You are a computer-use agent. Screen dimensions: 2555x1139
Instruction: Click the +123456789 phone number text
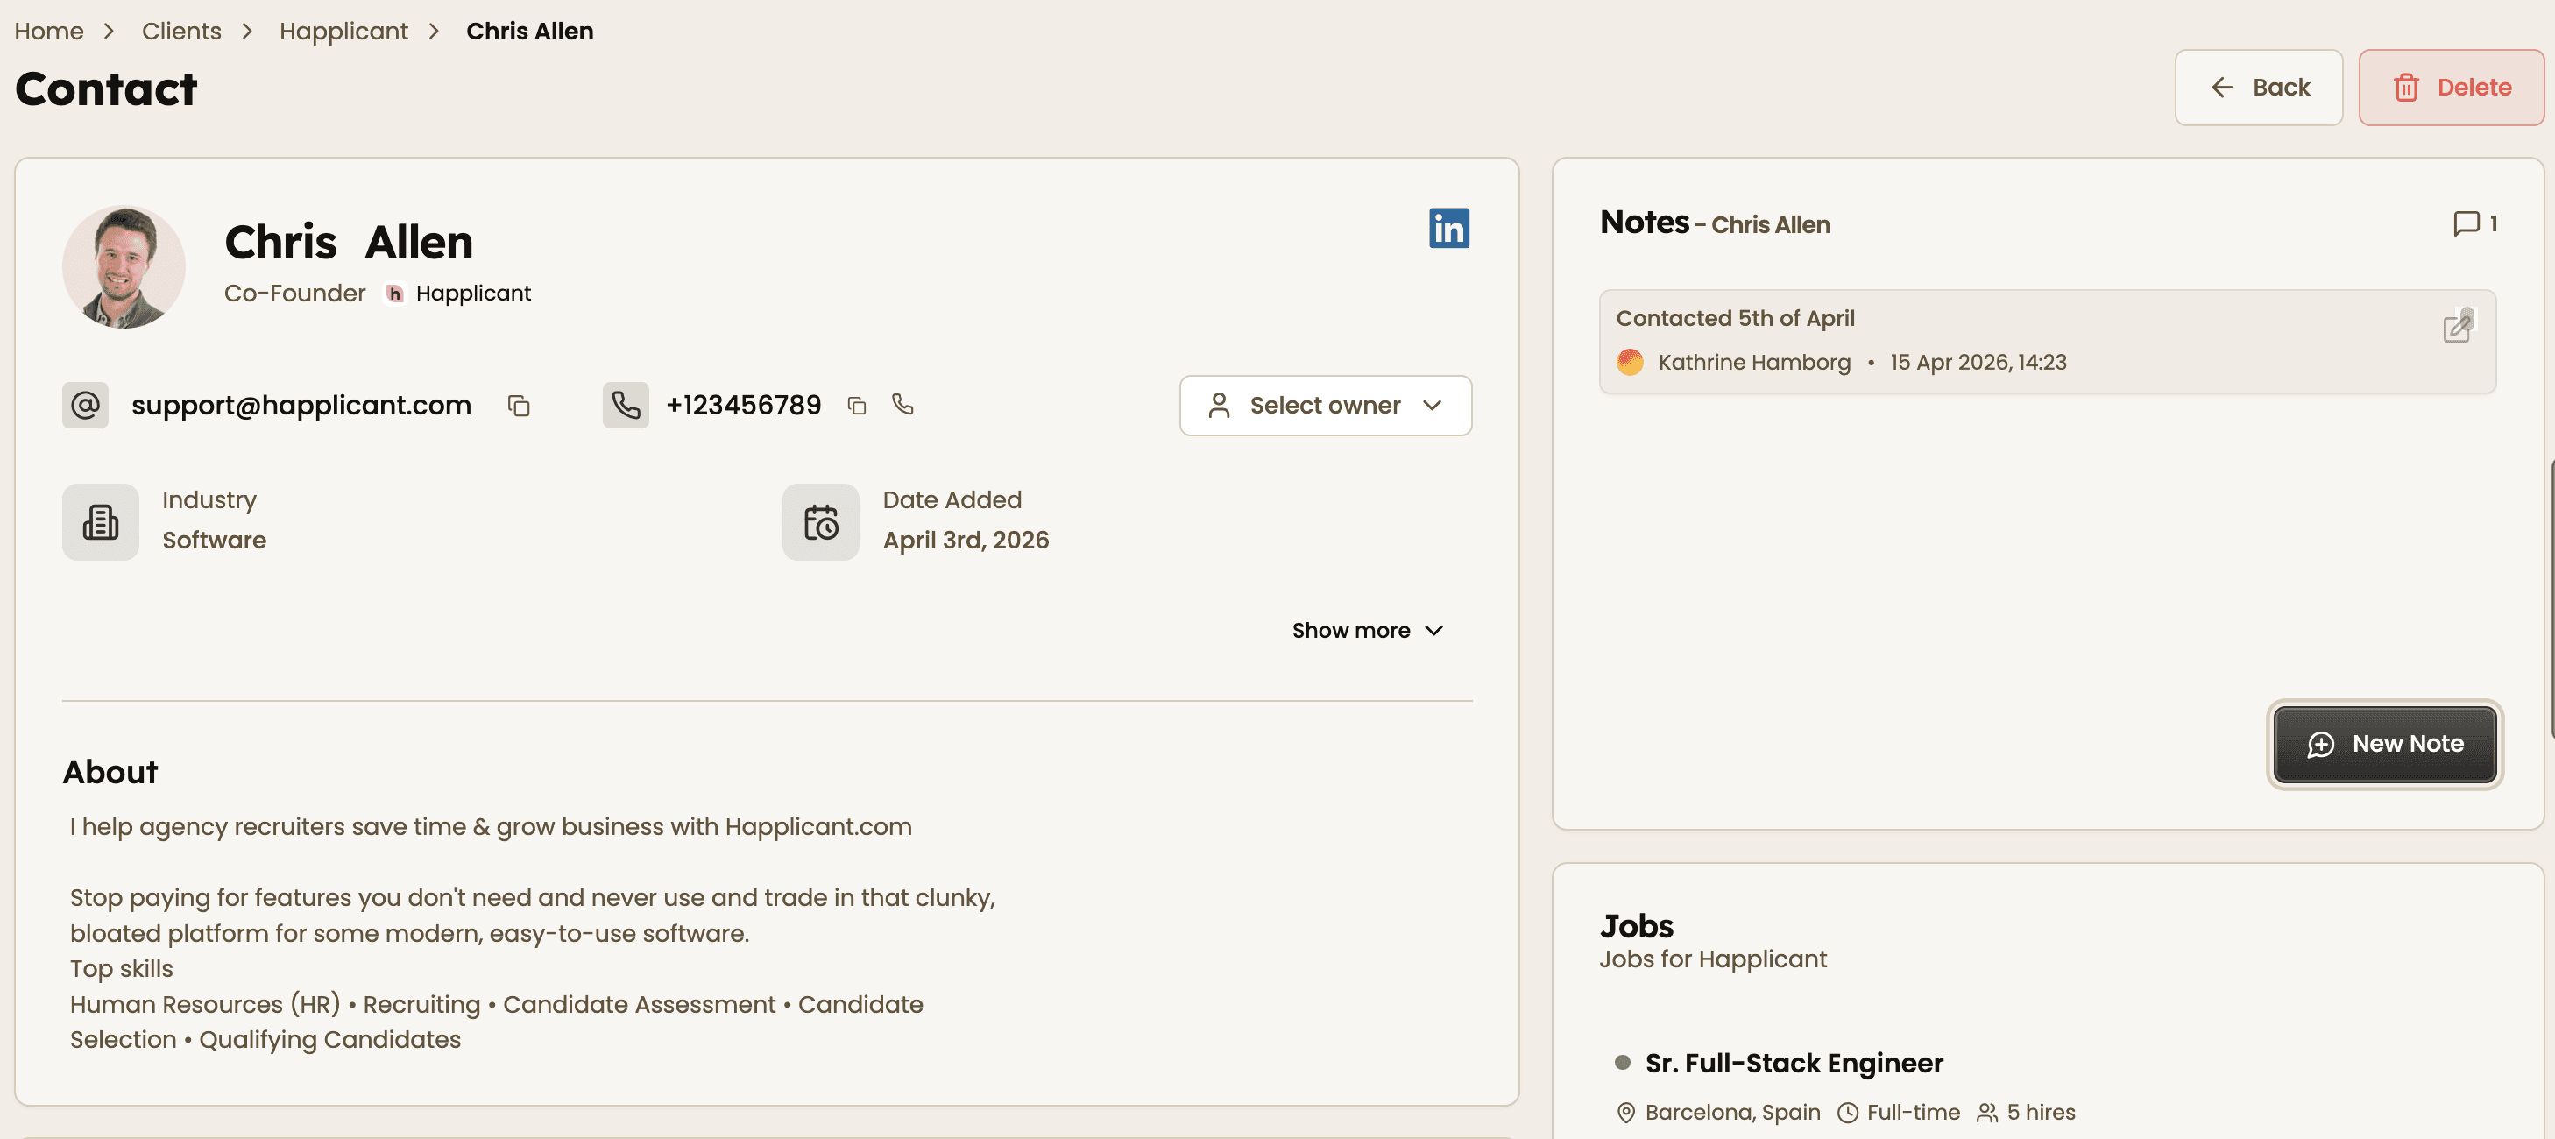pos(743,405)
